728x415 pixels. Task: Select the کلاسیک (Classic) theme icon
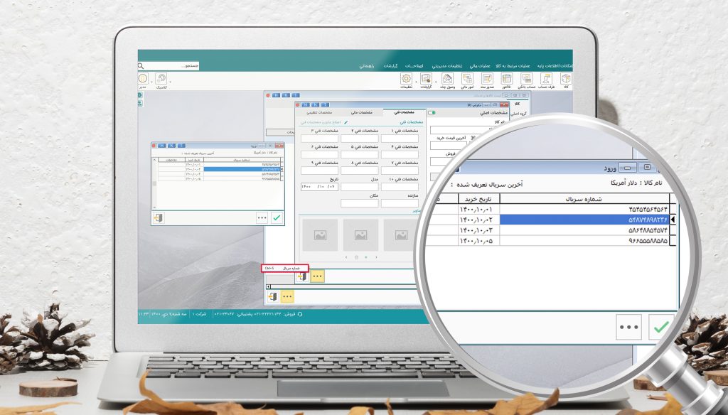pos(161,80)
